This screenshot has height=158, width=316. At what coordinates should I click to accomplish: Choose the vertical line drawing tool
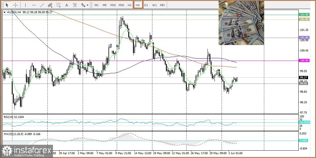(x=25, y=5)
